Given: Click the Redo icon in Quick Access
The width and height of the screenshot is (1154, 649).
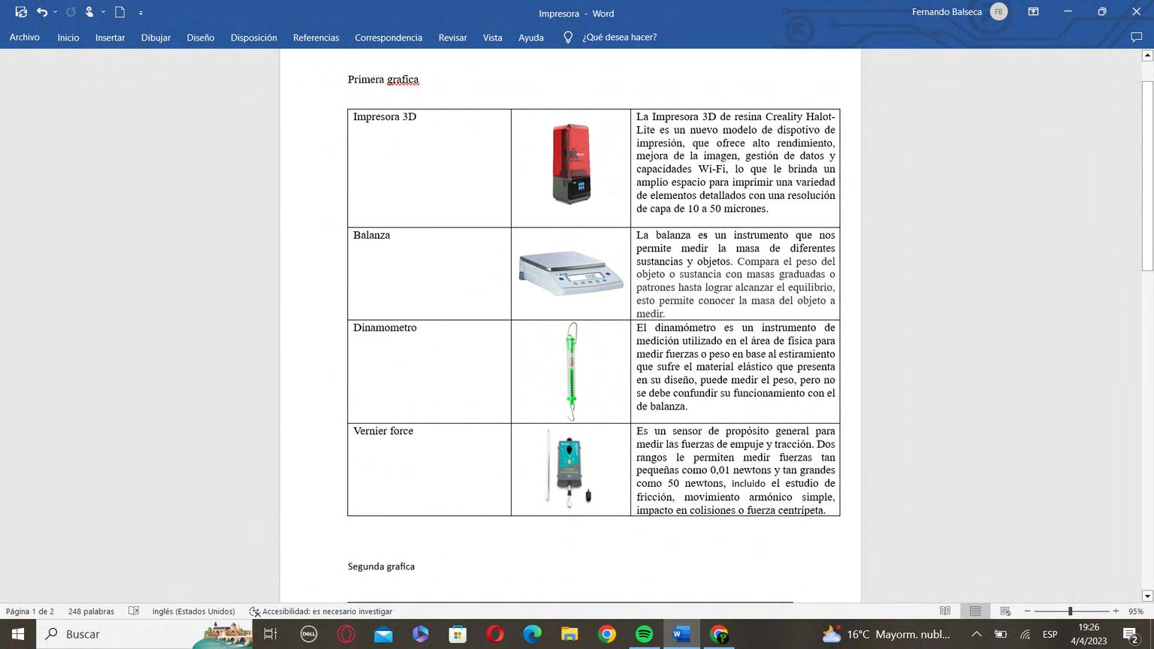Looking at the screenshot, I should (x=71, y=12).
